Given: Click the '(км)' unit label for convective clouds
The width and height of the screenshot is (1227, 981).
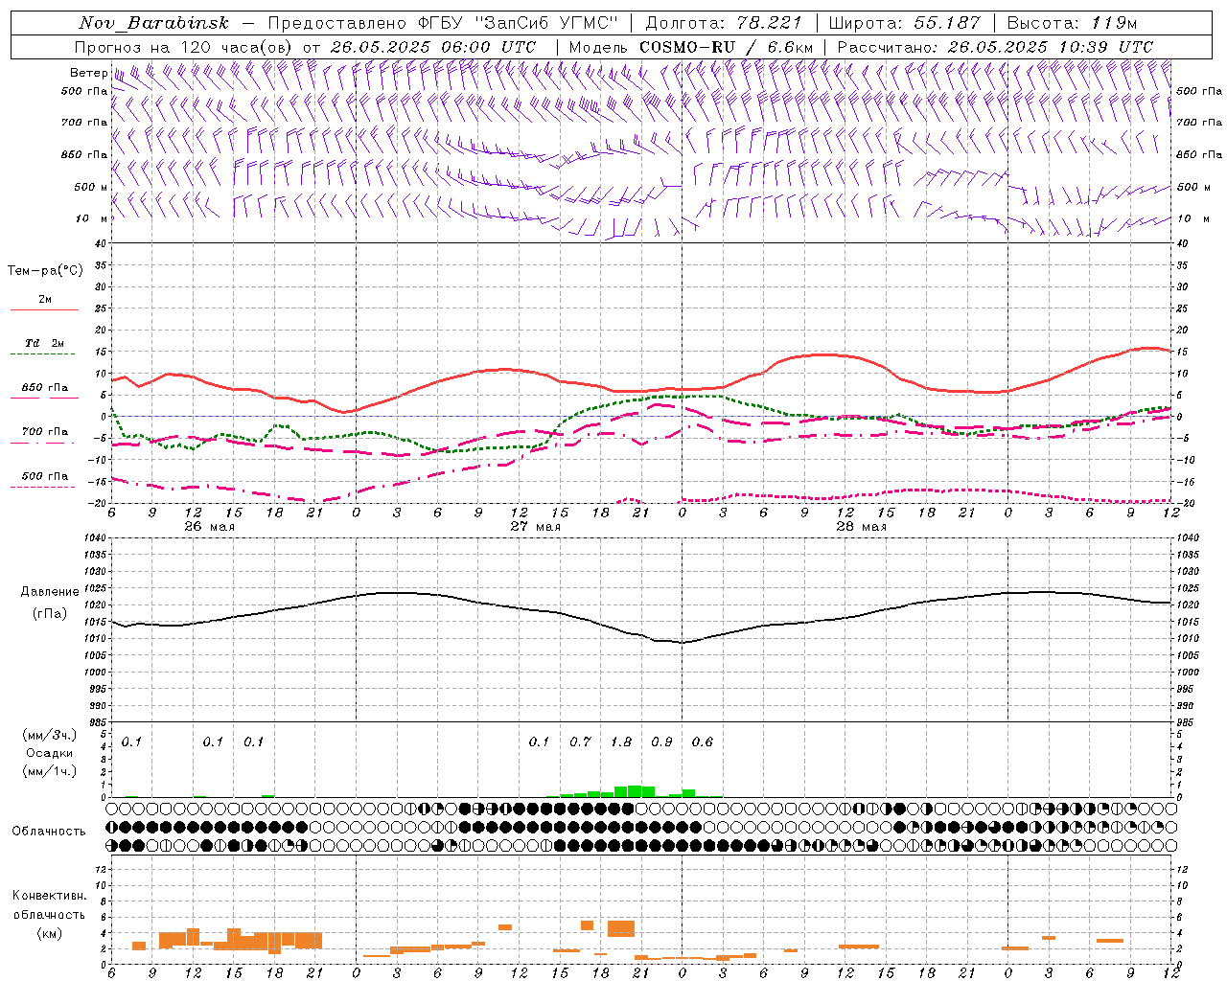Looking at the screenshot, I should pos(49,932).
